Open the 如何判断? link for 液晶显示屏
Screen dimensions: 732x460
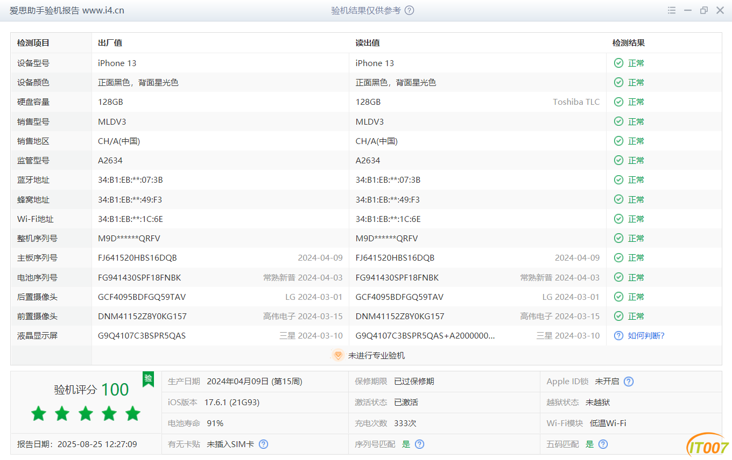point(646,336)
